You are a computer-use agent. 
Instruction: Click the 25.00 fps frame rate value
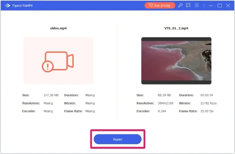[x=207, y=111]
